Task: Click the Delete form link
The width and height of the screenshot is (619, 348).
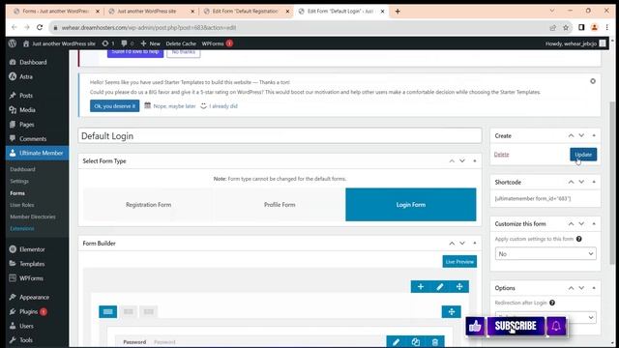Action: coord(501,155)
